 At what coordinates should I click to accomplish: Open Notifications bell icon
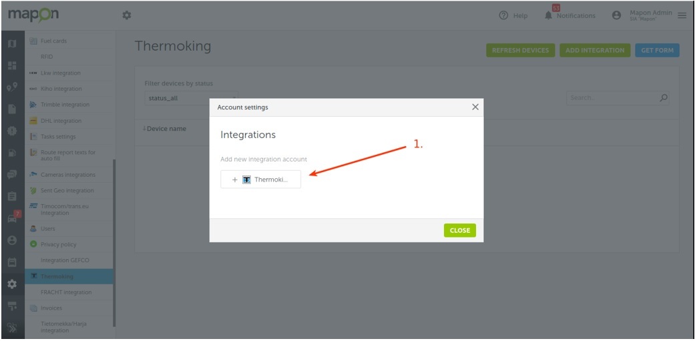(549, 15)
